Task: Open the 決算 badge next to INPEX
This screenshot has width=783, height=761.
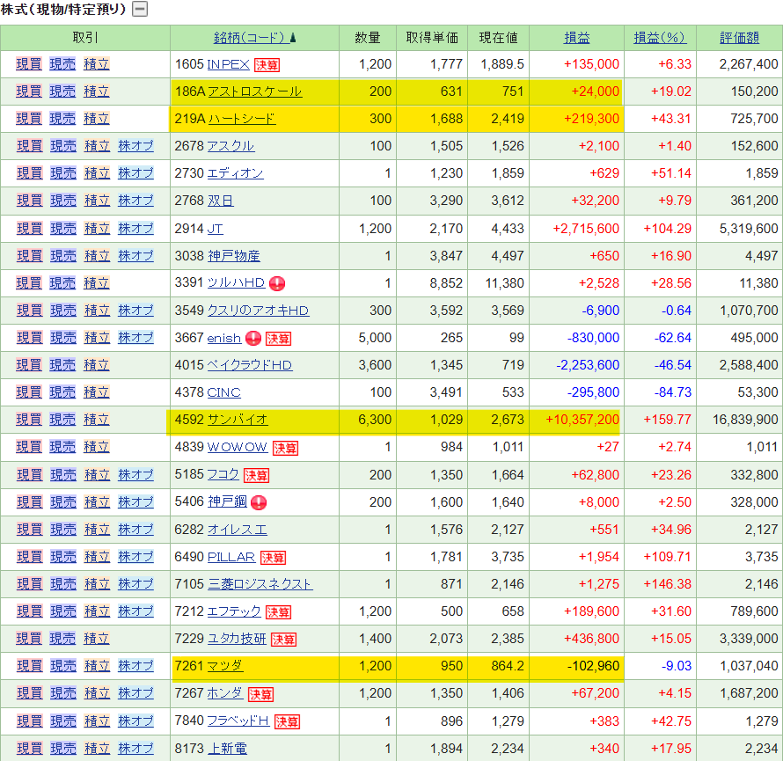Action: click(x=267, y=65)
